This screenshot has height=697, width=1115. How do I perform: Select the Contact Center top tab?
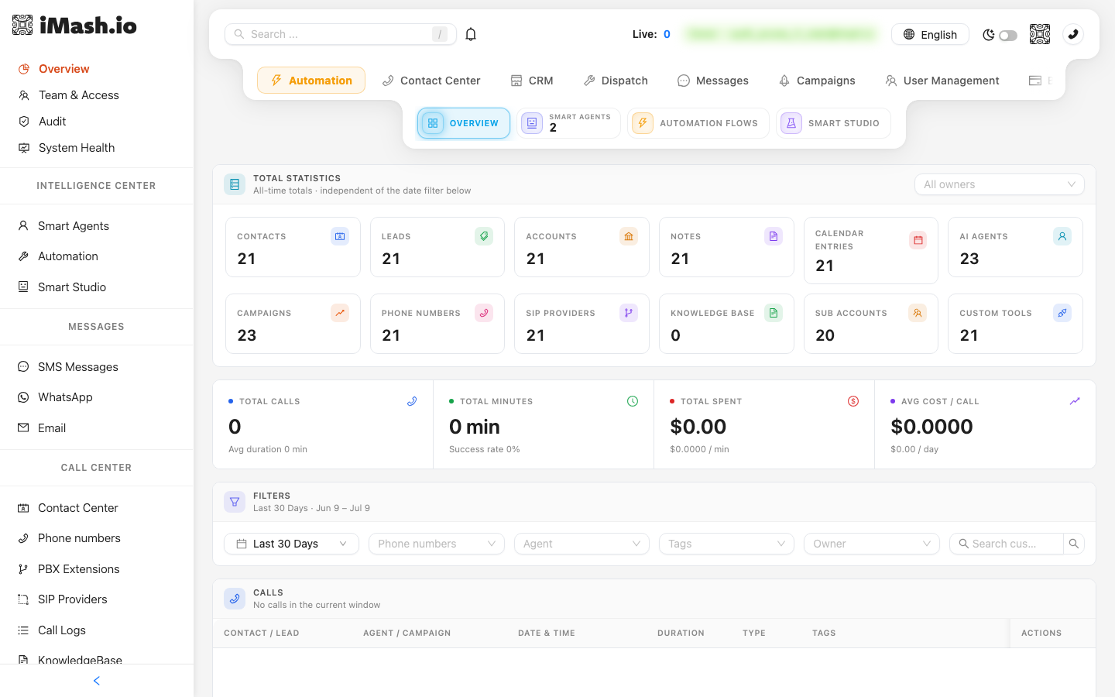[431, 80]
